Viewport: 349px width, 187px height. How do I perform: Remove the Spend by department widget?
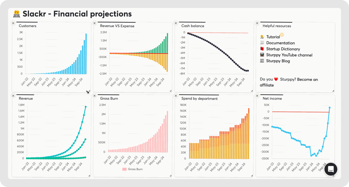[175, 96]
